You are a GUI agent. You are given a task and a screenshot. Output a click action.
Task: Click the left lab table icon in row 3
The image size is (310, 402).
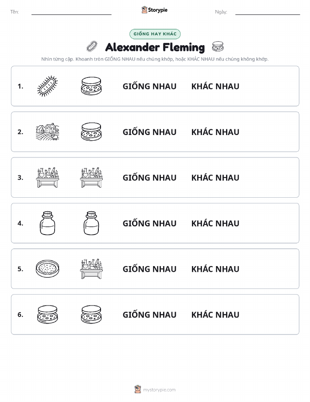click(48, 178)
